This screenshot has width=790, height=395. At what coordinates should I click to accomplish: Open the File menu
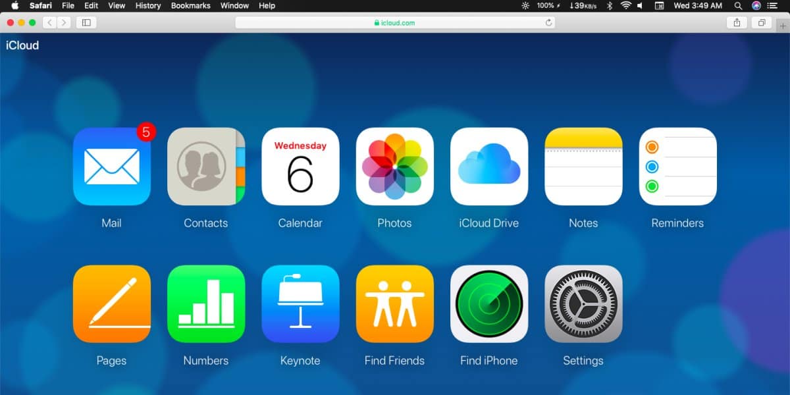[68, 5]
